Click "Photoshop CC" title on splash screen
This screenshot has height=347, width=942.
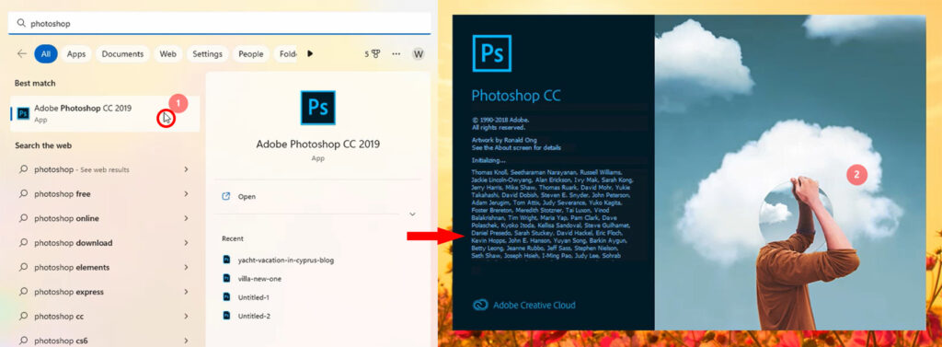pos(516,96)
